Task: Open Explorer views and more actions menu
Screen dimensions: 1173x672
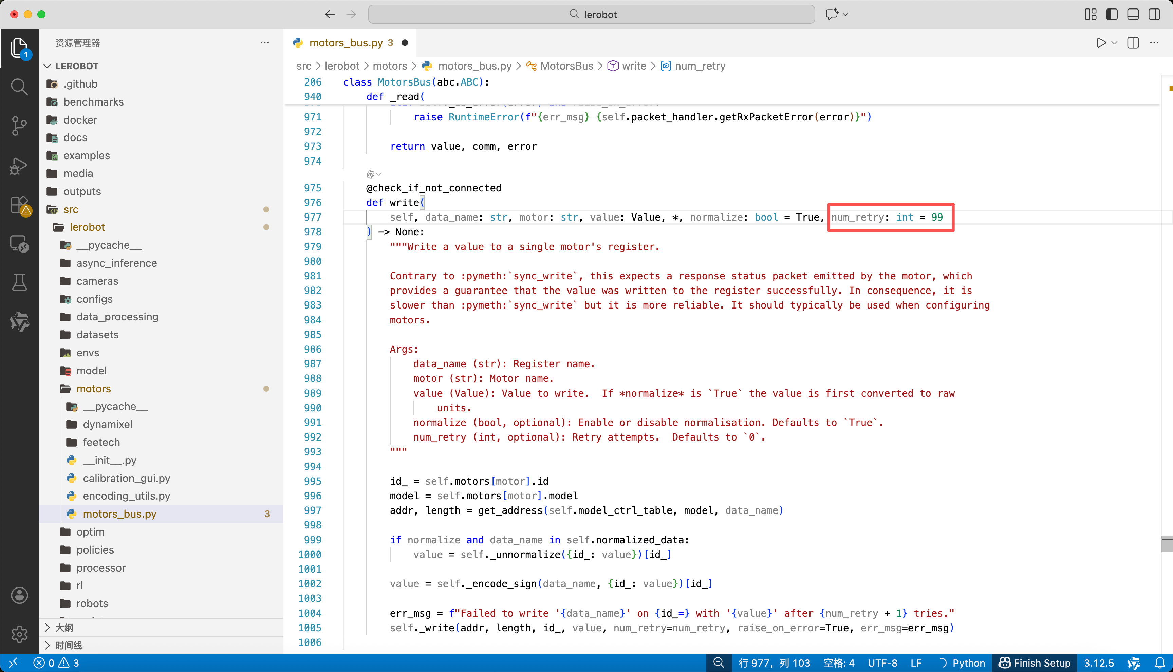Action: pos(264,43)
